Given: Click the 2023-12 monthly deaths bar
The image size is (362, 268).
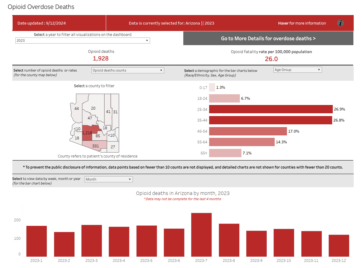Looking at the screenshot, I should [x=339, y=245].
